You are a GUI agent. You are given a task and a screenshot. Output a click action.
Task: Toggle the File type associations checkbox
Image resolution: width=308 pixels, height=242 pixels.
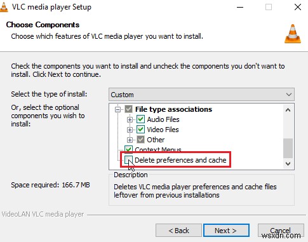coord(129,109)
